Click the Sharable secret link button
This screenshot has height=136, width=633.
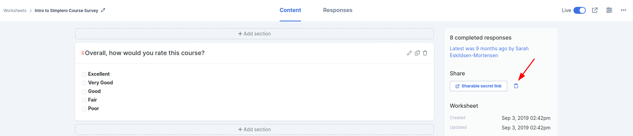tap(478, 86)
